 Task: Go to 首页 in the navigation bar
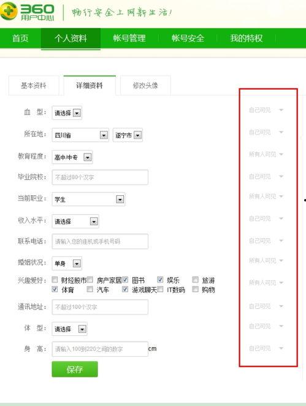[x=20, y=38]
